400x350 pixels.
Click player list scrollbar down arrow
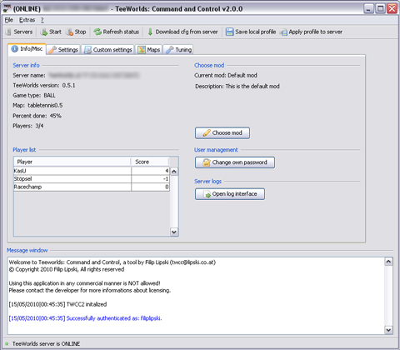(x=174, y=232)
